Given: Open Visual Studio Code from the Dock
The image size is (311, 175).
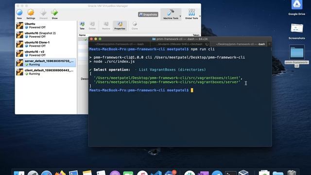Looking at the screenshot, I should pos(156,173).
